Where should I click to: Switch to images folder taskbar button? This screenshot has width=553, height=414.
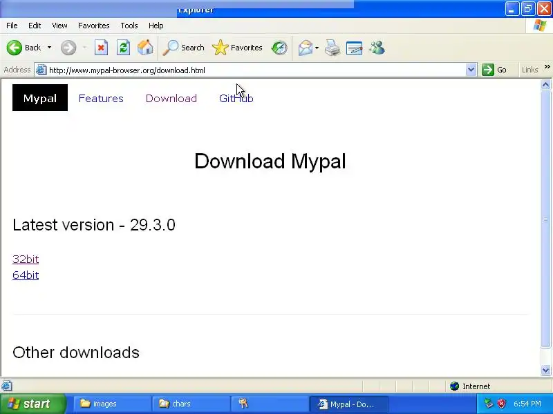[x=112, y=404]
